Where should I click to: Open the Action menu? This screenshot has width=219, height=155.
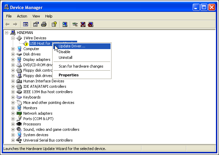tap(22, 16)
